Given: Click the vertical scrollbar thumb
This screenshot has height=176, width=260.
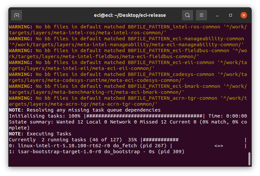Looking at the screenshot, I should pyautogui.click(x=249, y=159).
